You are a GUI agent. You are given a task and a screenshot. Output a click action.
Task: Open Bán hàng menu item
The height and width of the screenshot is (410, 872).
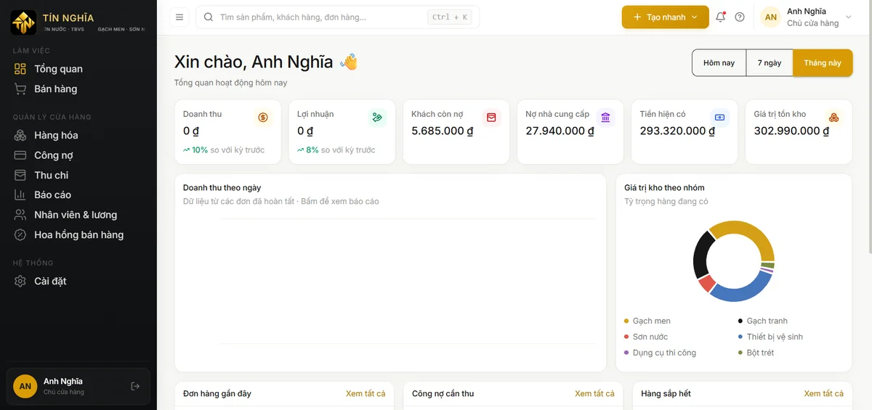78,89
